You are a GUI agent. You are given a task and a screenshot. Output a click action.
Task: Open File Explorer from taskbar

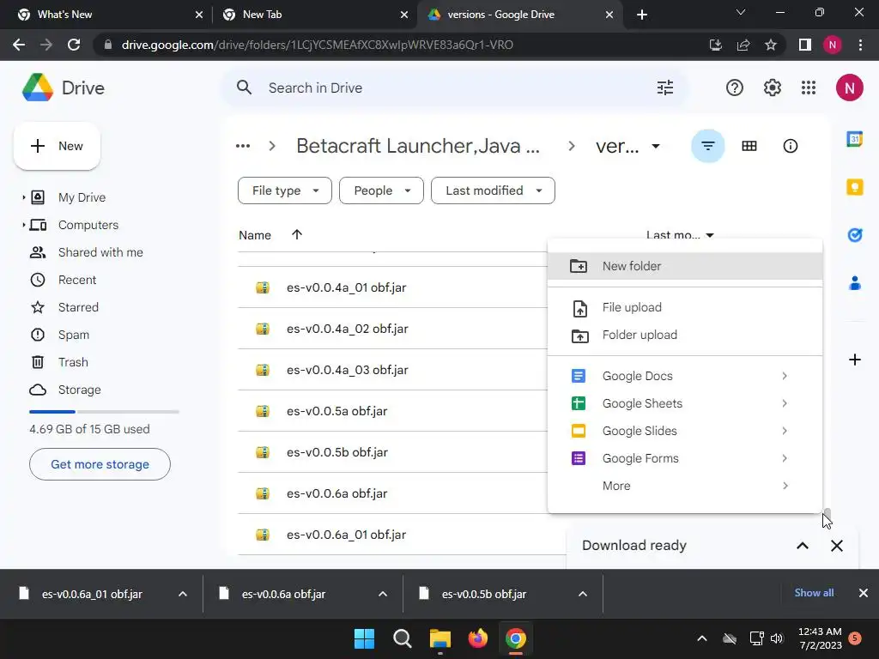(x=440, y=638)
